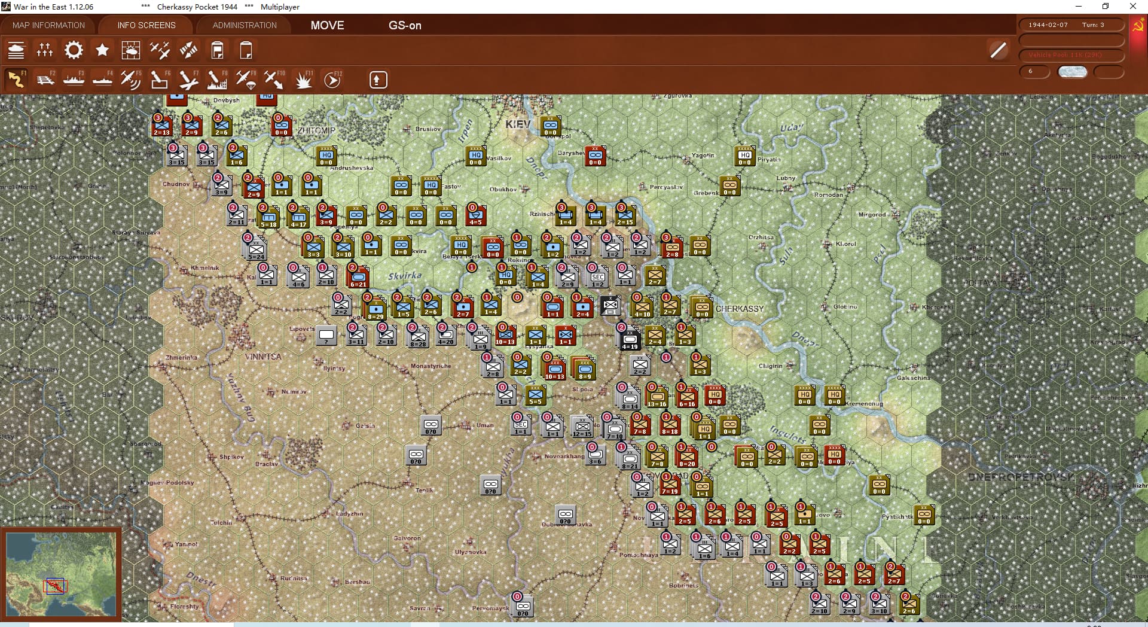This screenshot has height=627, width=1148.
Task: Open the losses screen with grave crosses
Action: pos(45,50)
